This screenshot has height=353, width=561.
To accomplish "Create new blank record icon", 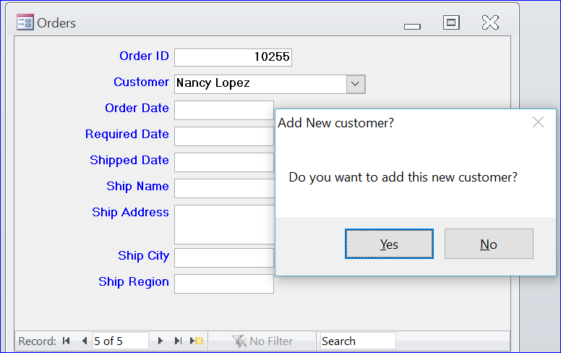I will click(x=197, y=341).
